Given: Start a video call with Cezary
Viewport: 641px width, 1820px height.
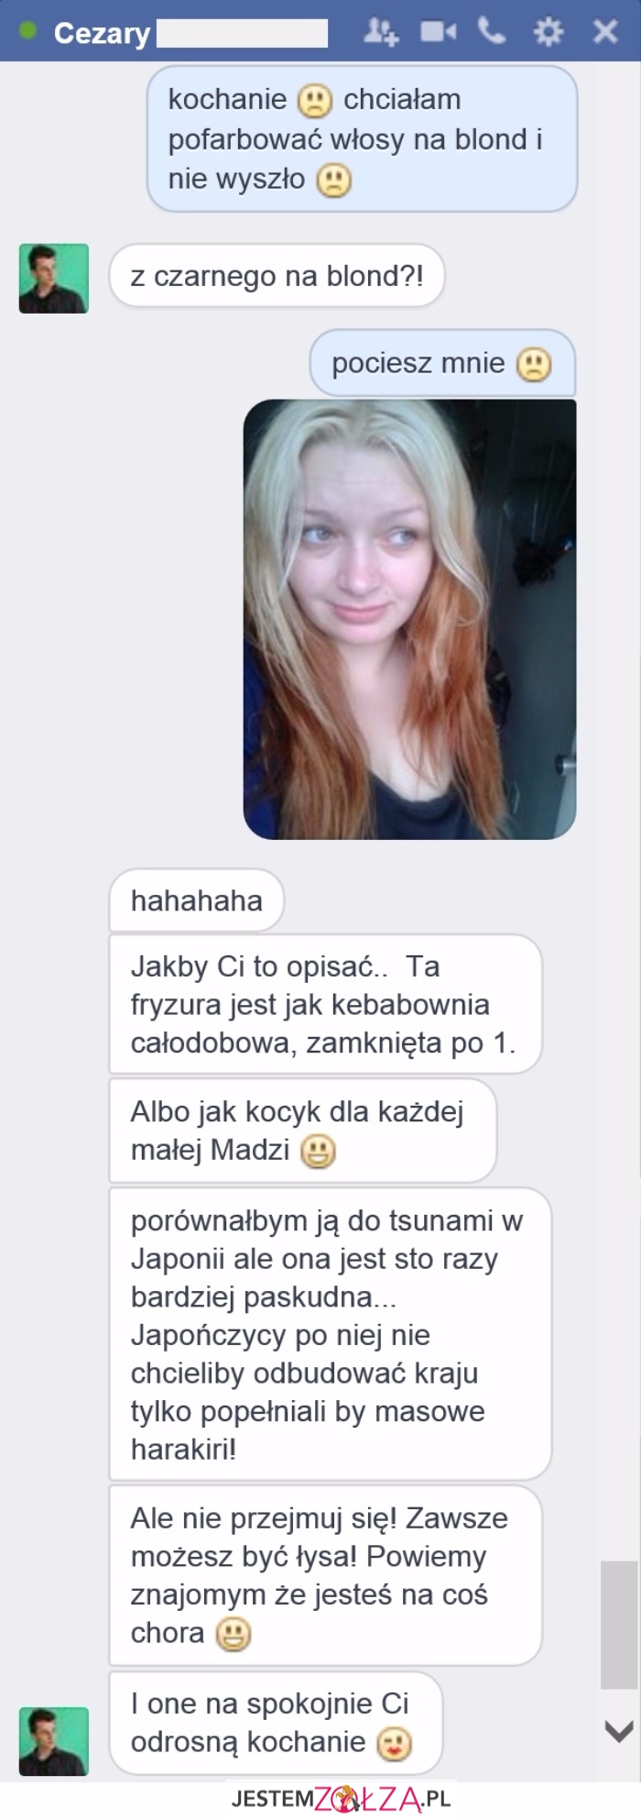Looking at the screenshot, I should click(x=438, y=32).
